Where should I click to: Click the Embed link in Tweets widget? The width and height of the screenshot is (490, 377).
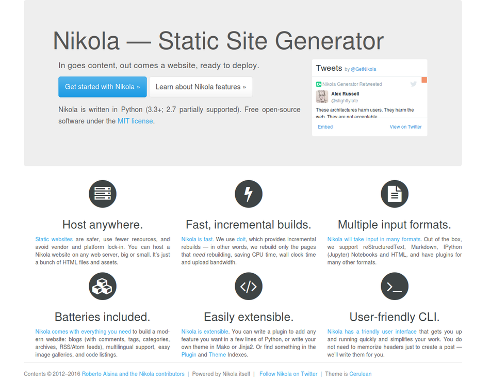coord(325,127)
